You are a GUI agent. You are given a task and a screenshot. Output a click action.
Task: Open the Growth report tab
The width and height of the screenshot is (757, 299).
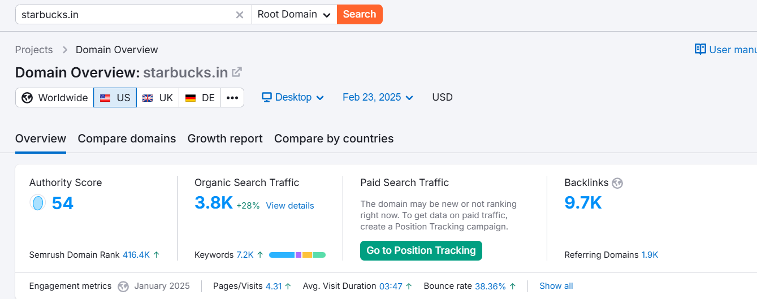pos(225,138)
